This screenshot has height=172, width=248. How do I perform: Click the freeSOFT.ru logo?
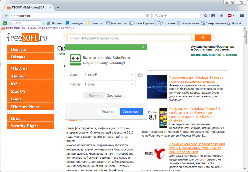tap(27, 38)
